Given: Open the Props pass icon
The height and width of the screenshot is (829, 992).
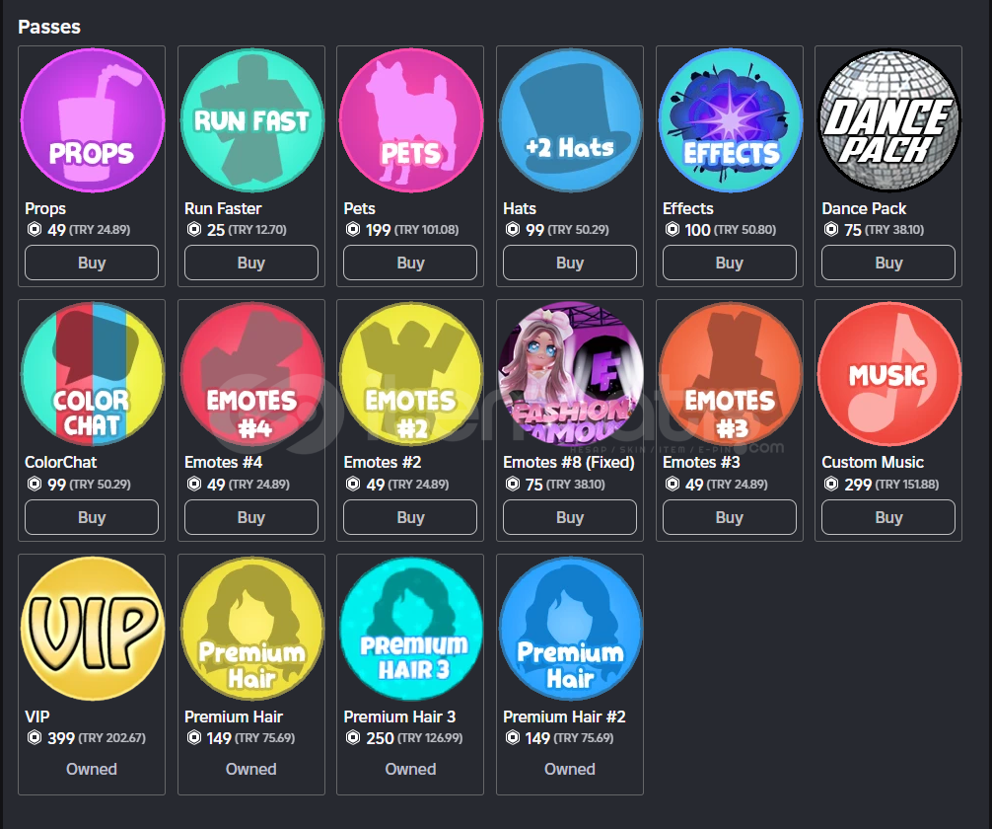Looking at the screenshot, I should pyautogui.click(x=92, y=120).
